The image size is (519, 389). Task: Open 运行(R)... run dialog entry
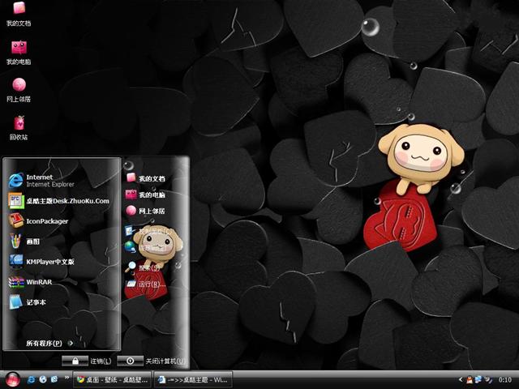pos(145,284)
